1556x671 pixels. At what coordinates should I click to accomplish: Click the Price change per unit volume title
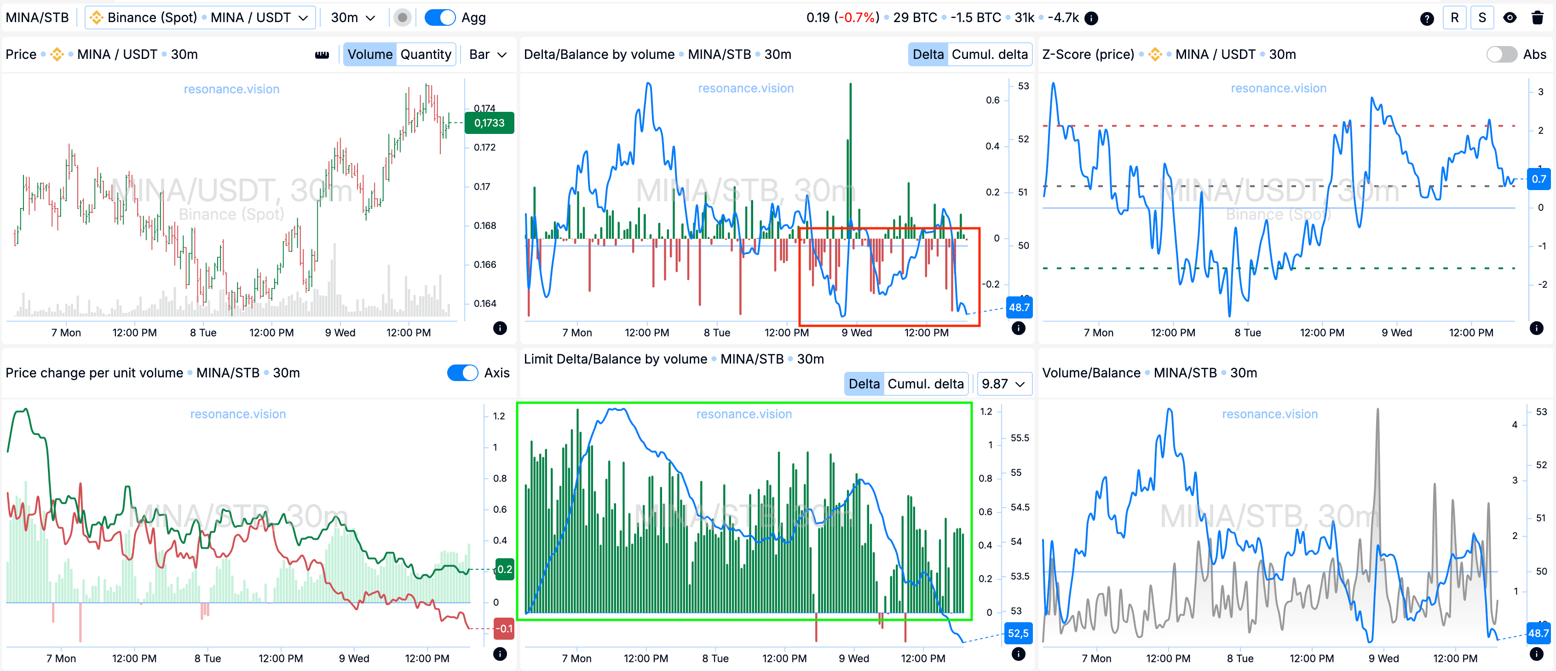(94, 373)
